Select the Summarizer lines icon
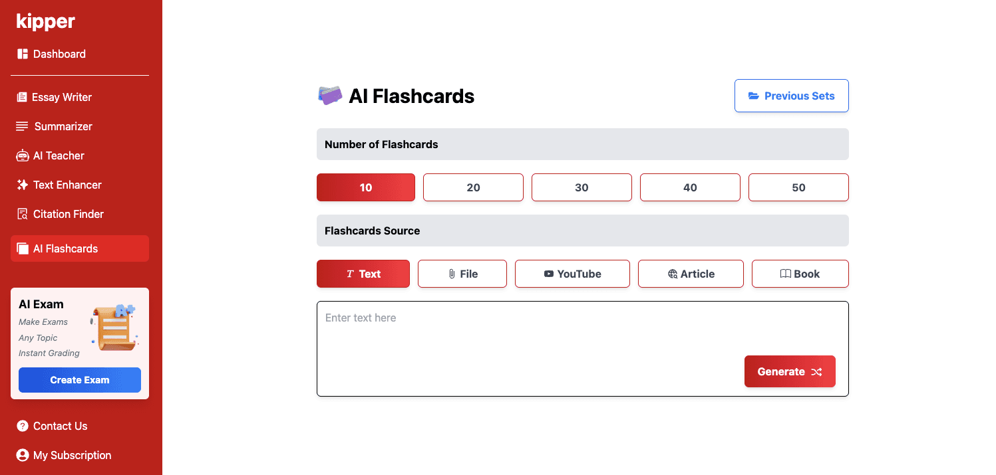The width and height of the screenshot is (996, 475). pos(22,126)
